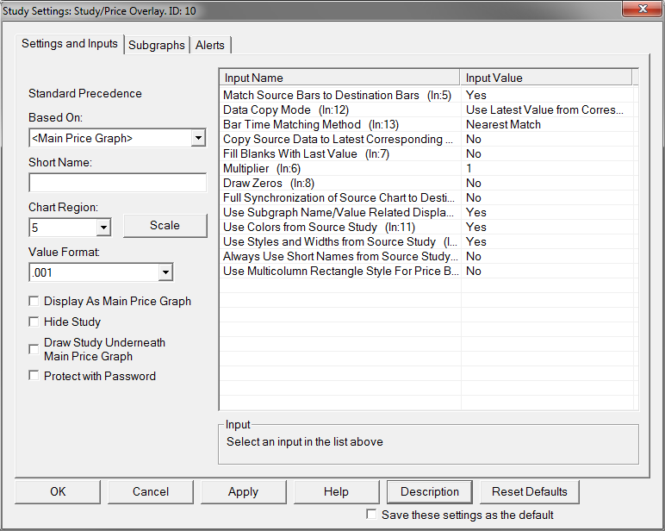Viewport: 665px width, 531px height.
Task: Toggle Draw Study Underneath Main Price Graph
Action: (34, 349)
